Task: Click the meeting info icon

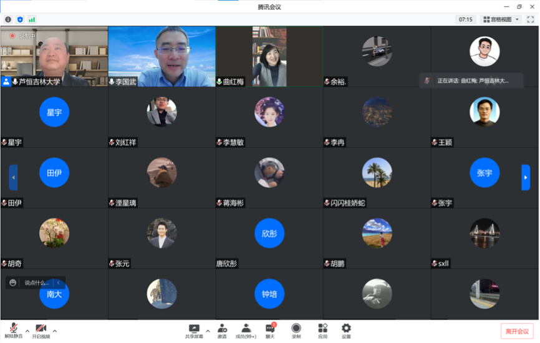Action: pos(8,19)
